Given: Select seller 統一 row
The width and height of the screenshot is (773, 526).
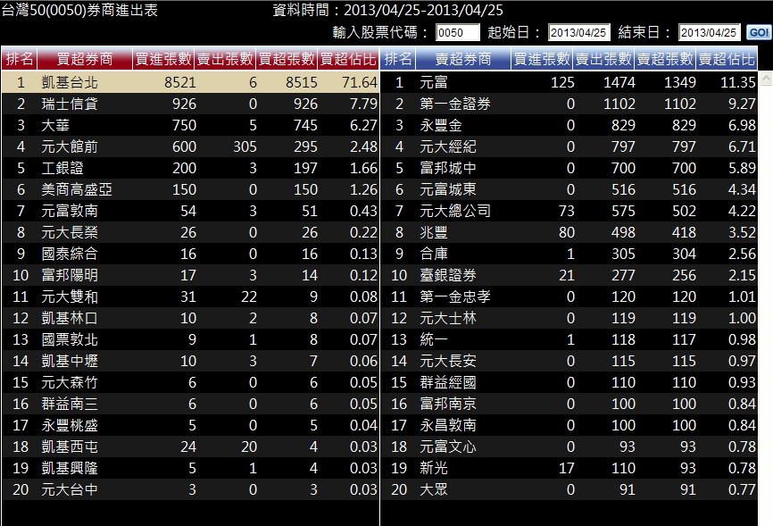Looking at the screenshot, I should coord(569,339).
